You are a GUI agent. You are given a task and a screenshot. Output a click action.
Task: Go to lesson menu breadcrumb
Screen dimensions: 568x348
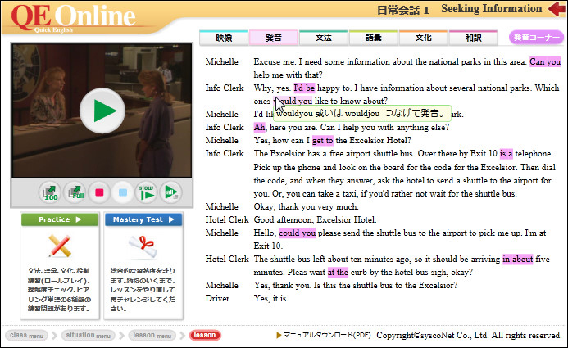point(152,336)
